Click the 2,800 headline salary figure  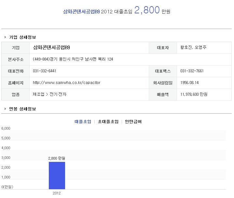(x=147, y=10)
